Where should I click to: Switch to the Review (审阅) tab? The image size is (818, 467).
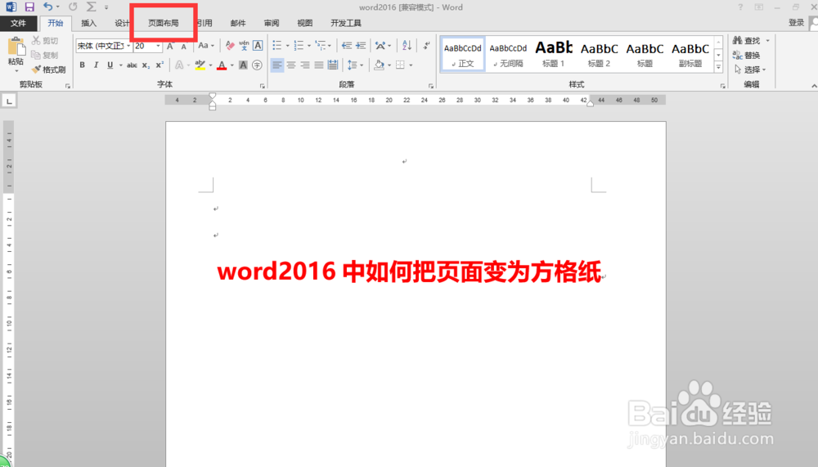pyautogui.click(x=272, y=23)
